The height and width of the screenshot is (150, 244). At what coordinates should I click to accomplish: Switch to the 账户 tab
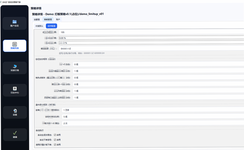[x=58, y=20]
